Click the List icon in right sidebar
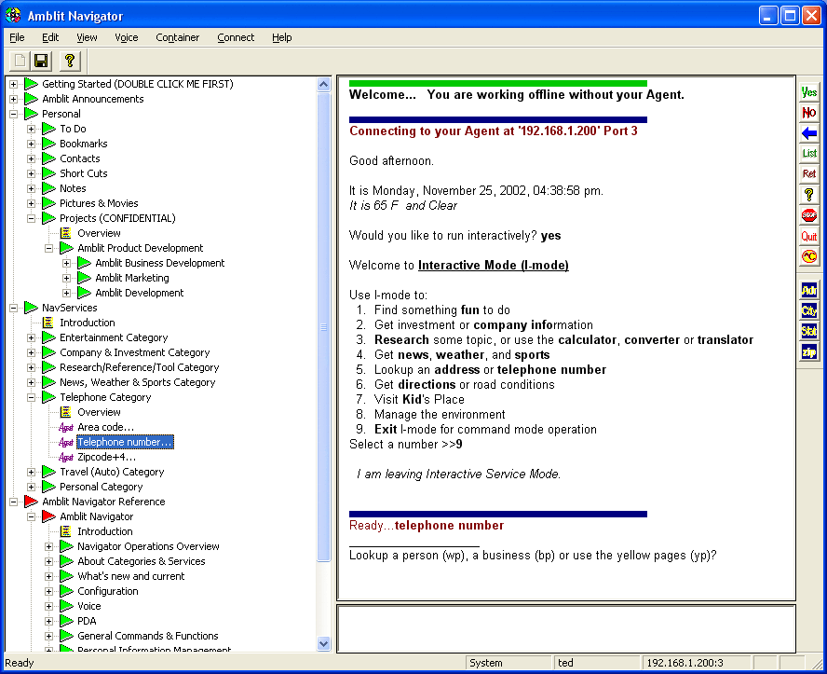Screen dimensions: 827x674 (x=809, y=154)
